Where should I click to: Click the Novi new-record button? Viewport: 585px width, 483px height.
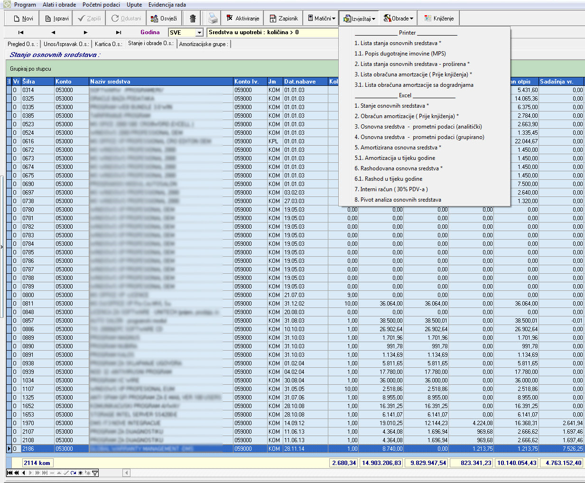tap(24, 19)
